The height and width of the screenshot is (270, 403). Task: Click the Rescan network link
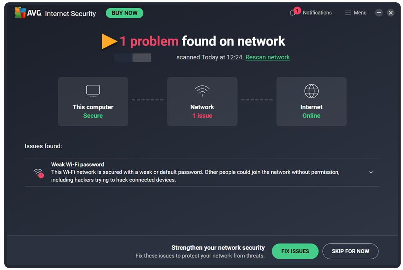coord(267,57)
